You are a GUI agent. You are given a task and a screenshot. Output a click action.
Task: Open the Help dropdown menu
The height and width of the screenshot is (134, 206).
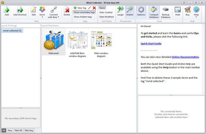click(196, 12)
